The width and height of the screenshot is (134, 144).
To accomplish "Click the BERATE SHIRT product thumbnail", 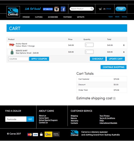I will [12, 52].
